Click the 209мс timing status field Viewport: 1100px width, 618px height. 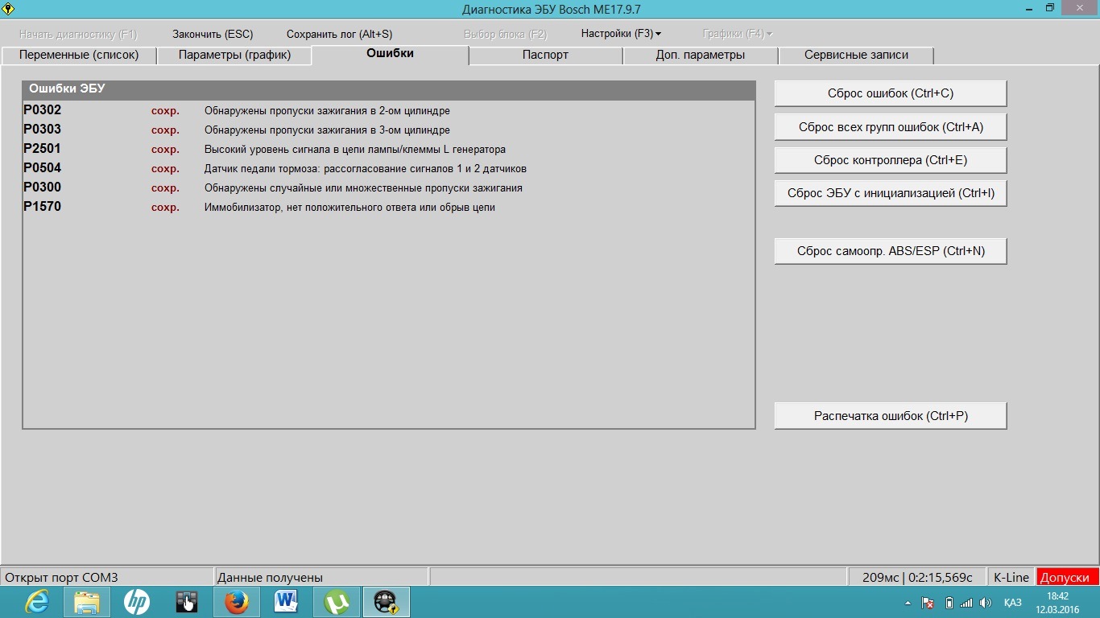pos(917,577)
